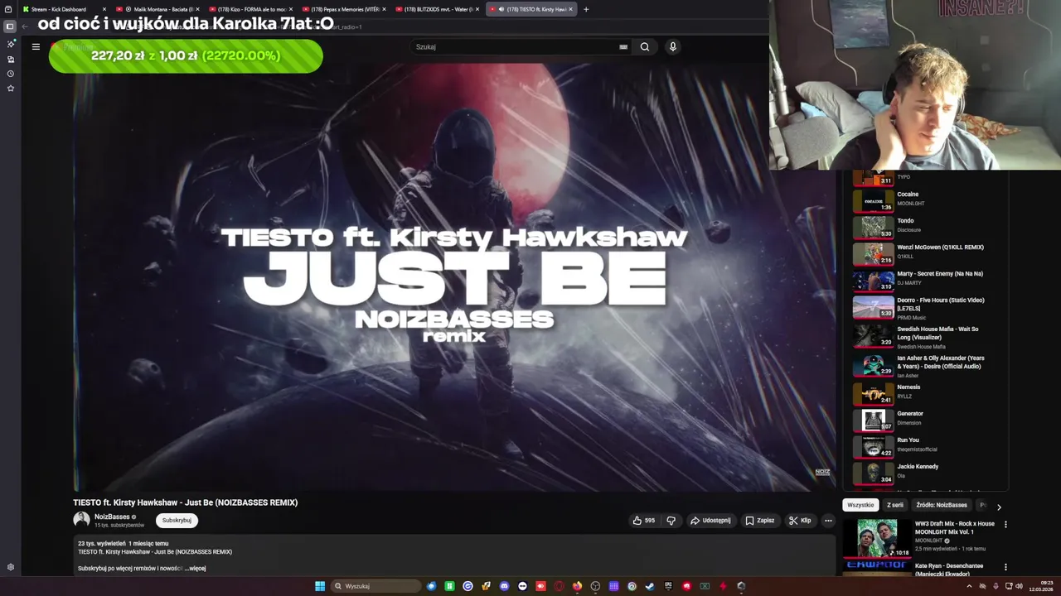Click the Udostępnij share button
The image size is (1061, 596).
[710, 521]
